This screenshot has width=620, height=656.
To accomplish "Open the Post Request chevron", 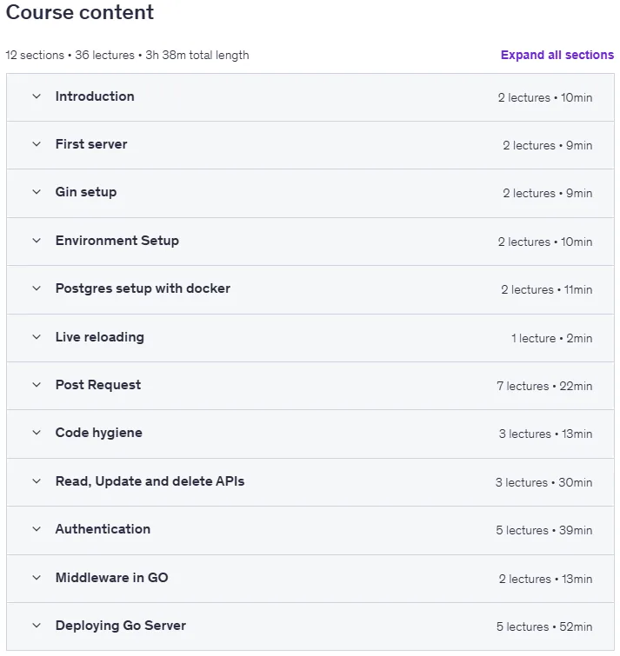I will coord(37,385).
